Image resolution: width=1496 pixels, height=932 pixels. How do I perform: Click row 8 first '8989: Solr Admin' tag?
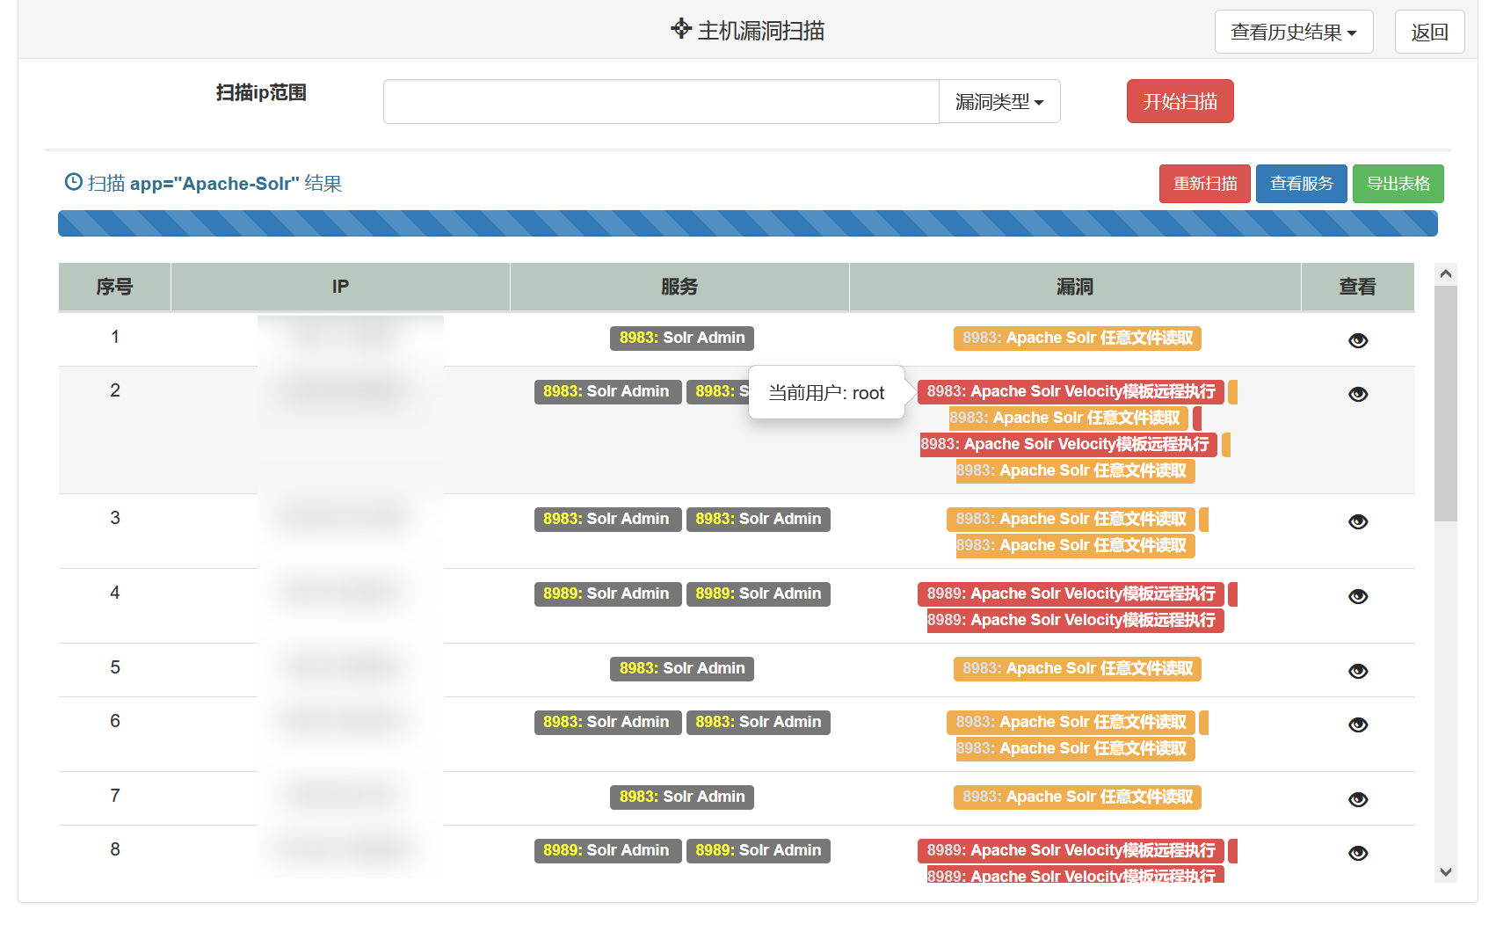click(x=606, y=850)
